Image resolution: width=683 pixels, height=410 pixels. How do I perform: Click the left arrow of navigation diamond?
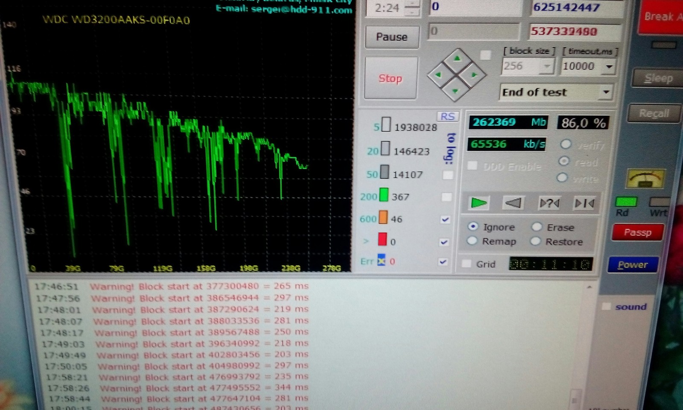click(438, 75)
